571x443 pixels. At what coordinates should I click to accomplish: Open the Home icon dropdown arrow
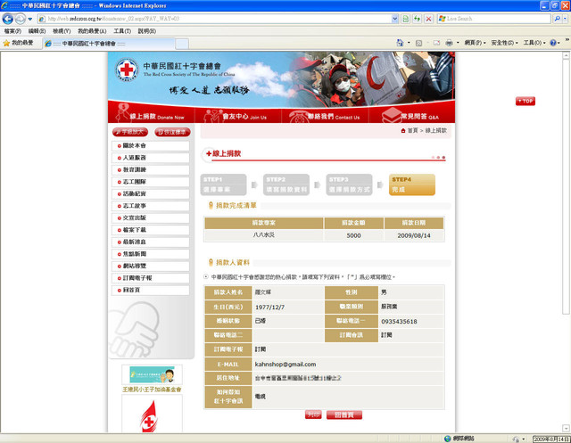(409, 43)
